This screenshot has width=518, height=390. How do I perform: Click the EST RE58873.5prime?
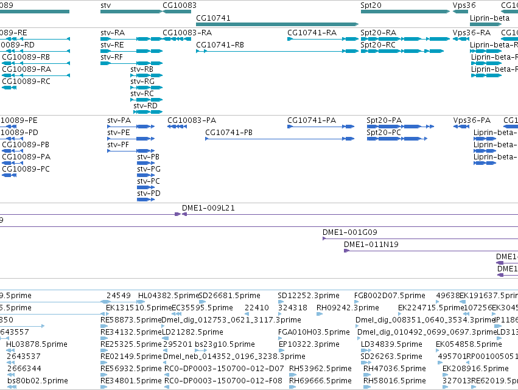(x=131, y=320)
